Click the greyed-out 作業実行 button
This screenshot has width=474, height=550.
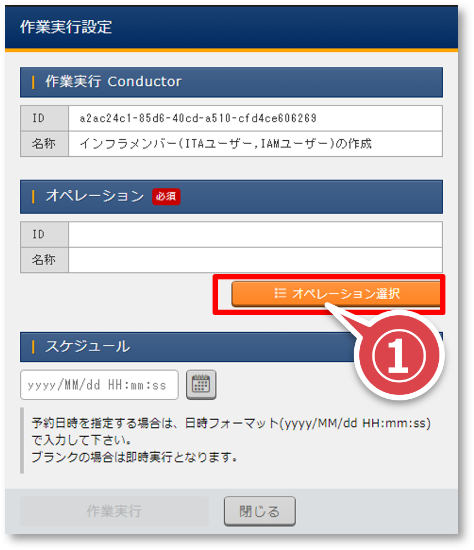tap(114, 512)
